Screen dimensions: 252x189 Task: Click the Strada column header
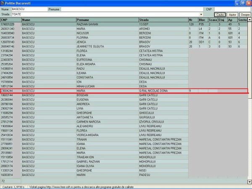tap(163, 20)
